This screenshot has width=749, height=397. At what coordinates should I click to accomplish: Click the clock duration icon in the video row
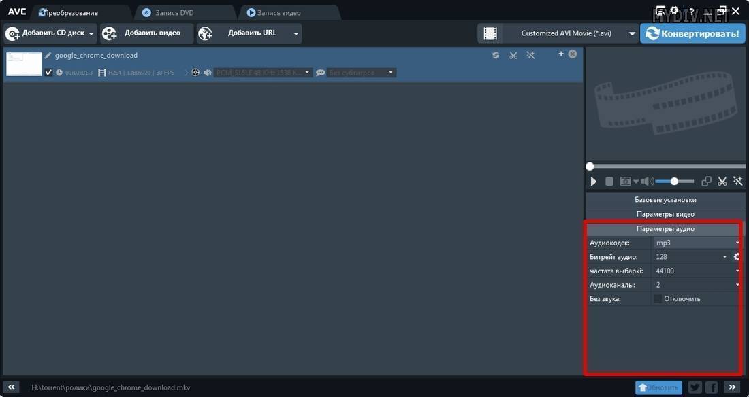[x=59, y=73]
